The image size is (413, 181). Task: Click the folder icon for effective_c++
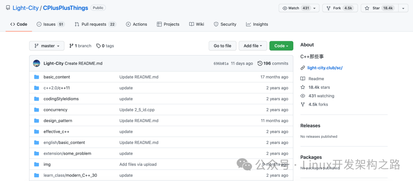(37, 132)
